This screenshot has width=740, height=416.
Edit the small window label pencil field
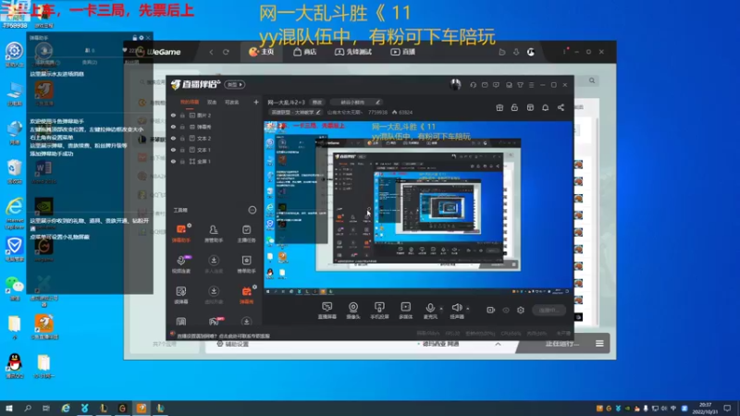pos(356,102)
